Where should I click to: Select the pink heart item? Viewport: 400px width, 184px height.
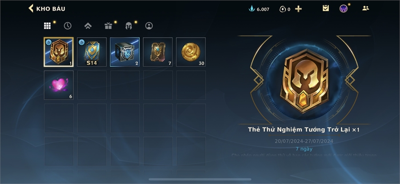[x=59, y=85]
